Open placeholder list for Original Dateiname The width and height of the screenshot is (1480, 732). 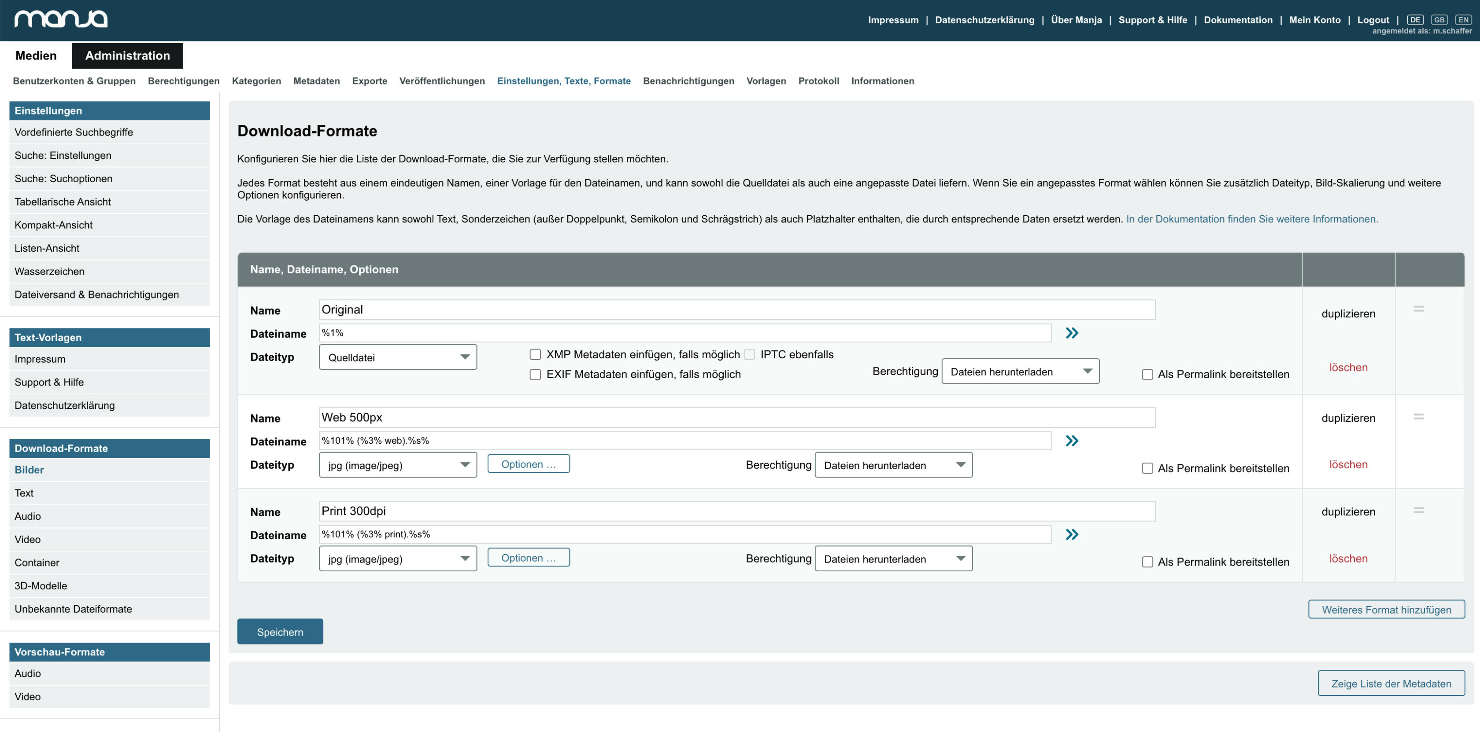click(x=1072, y=333)
